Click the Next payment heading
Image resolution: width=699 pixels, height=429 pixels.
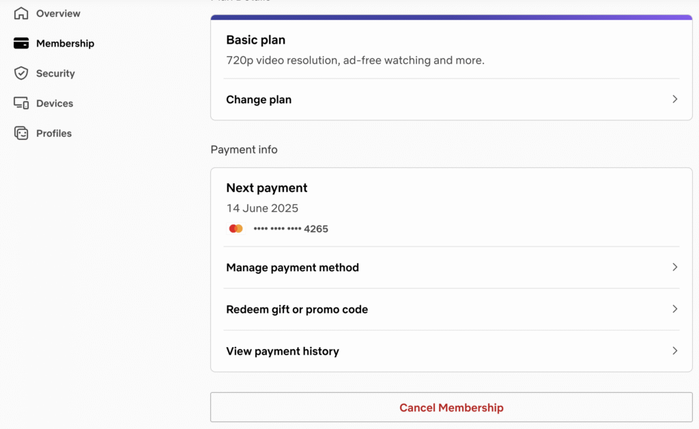[267, 188]
